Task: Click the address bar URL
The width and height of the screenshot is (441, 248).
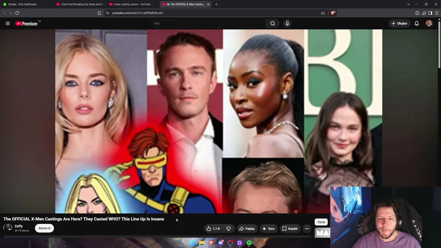Action: 138,13
